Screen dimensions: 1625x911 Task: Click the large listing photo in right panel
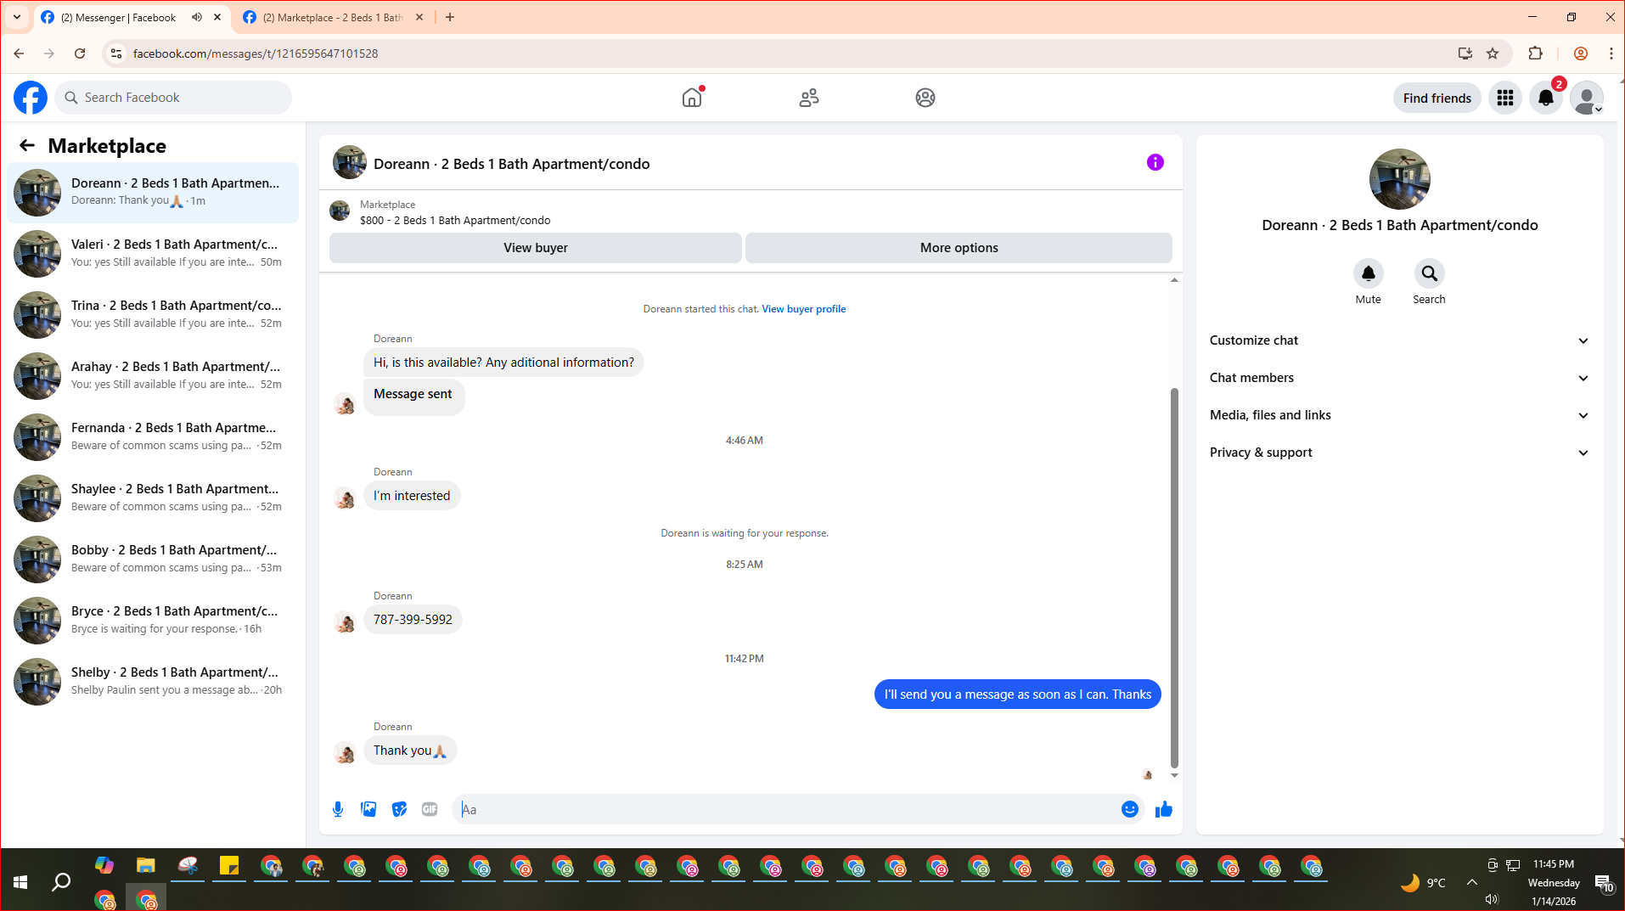1400,179
